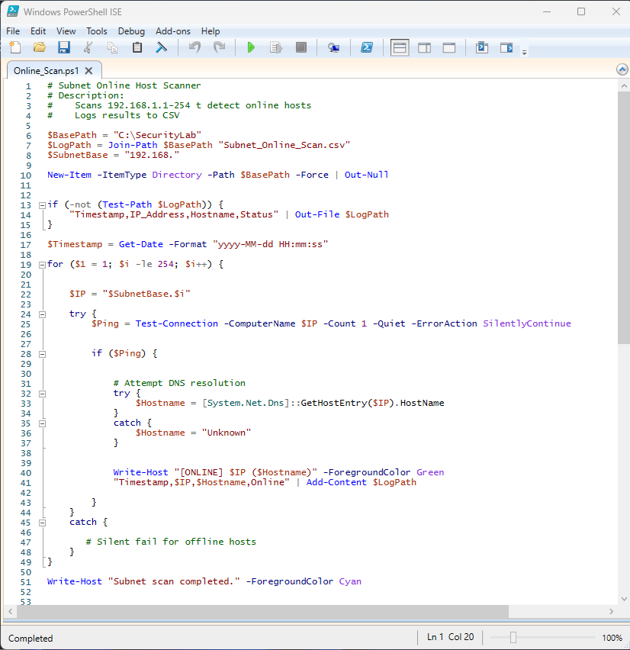630x650 pixels.
Task: Click the Clear Console Pane icon
Action: 162,47
